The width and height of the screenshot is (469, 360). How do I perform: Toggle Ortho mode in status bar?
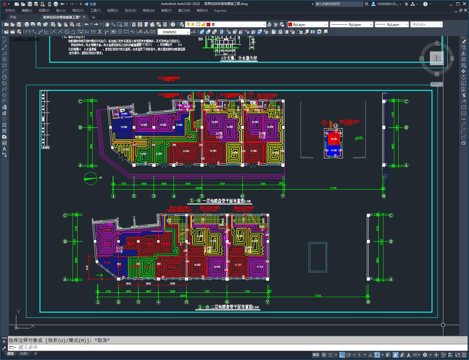pos(342,355)
